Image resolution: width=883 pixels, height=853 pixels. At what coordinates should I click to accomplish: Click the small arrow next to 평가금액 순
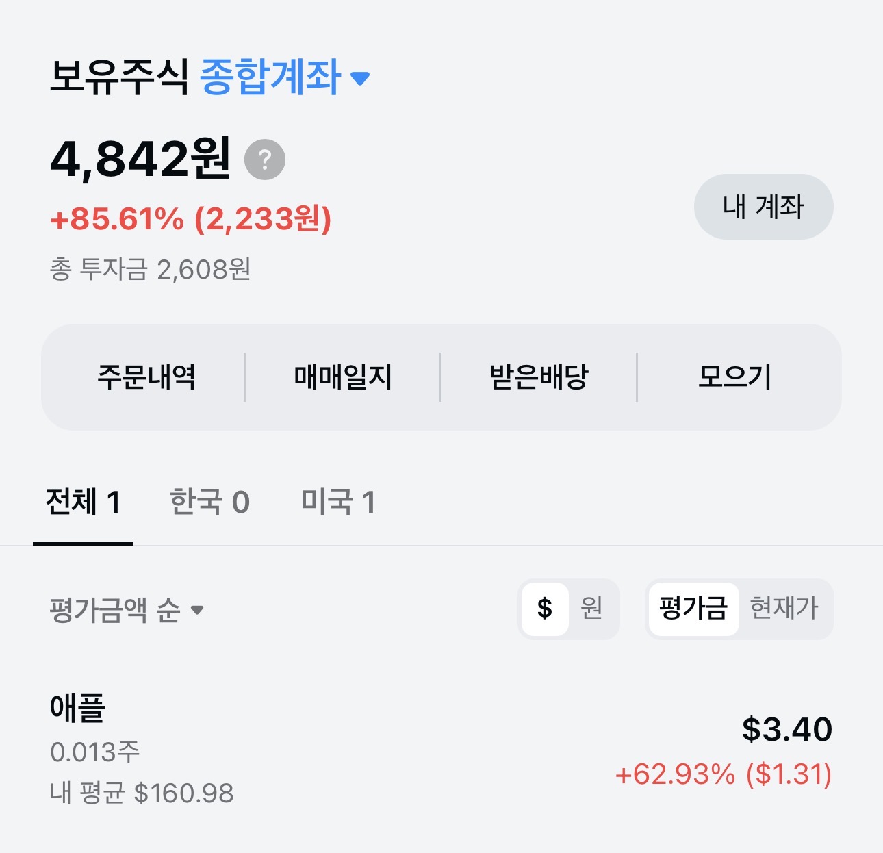(197, 610)
